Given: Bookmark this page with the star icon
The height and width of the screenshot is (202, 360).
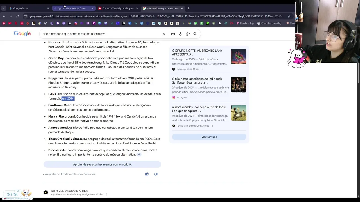Looking at the screenshot, I should coord(289,16).
